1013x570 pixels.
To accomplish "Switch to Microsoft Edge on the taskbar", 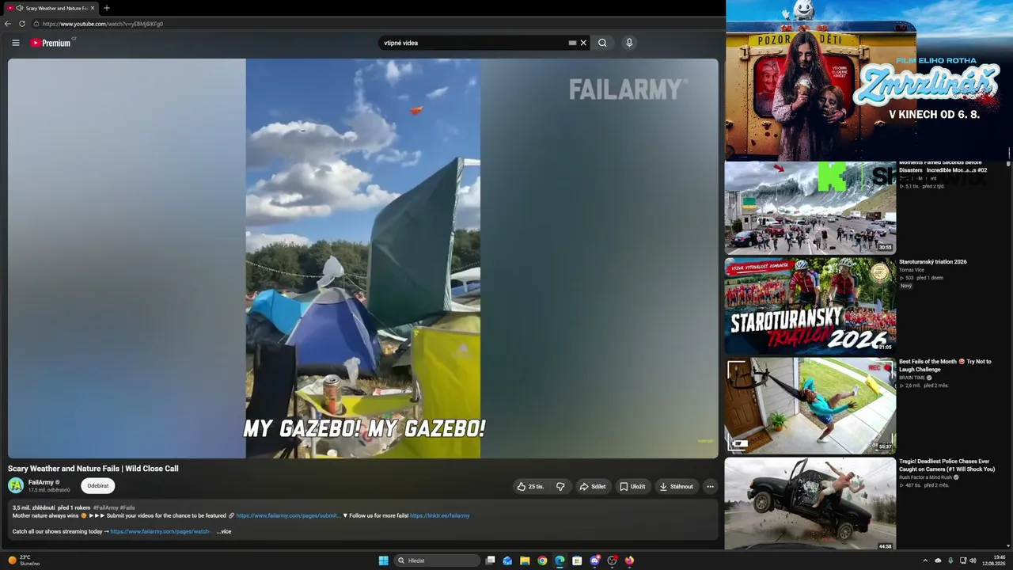I will 560,560.
